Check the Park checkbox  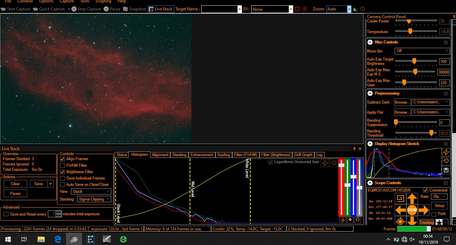coord(434,214)
